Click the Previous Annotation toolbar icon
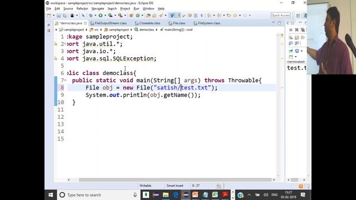Image resolution: width=356 pixels, height=200 pixels. tap(219, 16)
